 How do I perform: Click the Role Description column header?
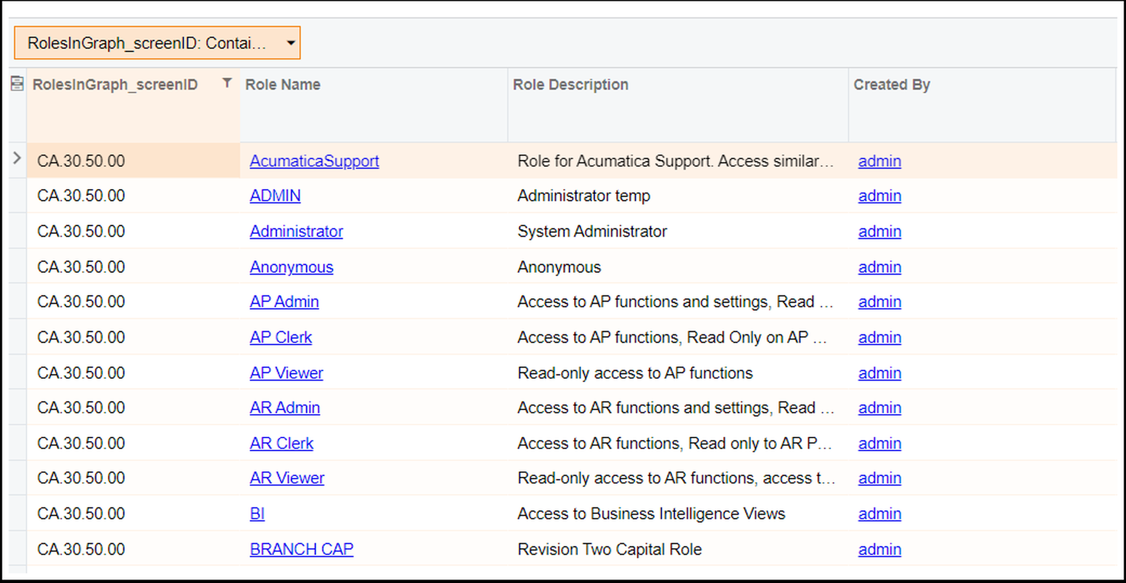(x=570, y=85)
